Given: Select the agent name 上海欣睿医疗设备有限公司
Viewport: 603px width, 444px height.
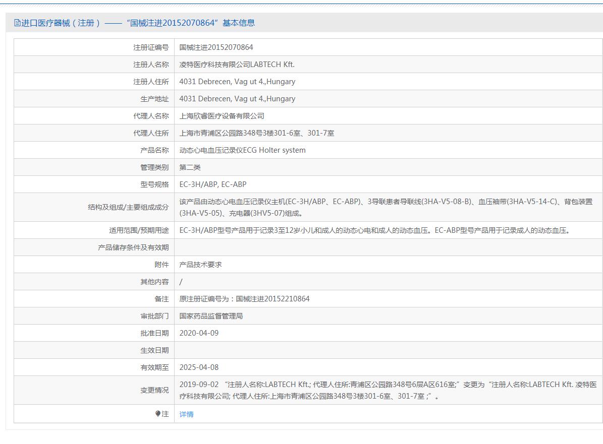Looking at the screenshot, I should tap(222, 116).
